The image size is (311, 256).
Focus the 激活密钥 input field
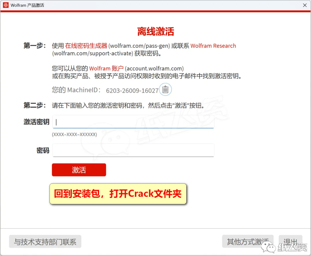tap(133, 122)
